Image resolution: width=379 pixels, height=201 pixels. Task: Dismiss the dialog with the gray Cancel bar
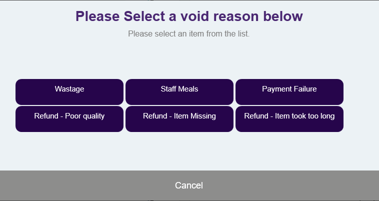coord(189,185)
